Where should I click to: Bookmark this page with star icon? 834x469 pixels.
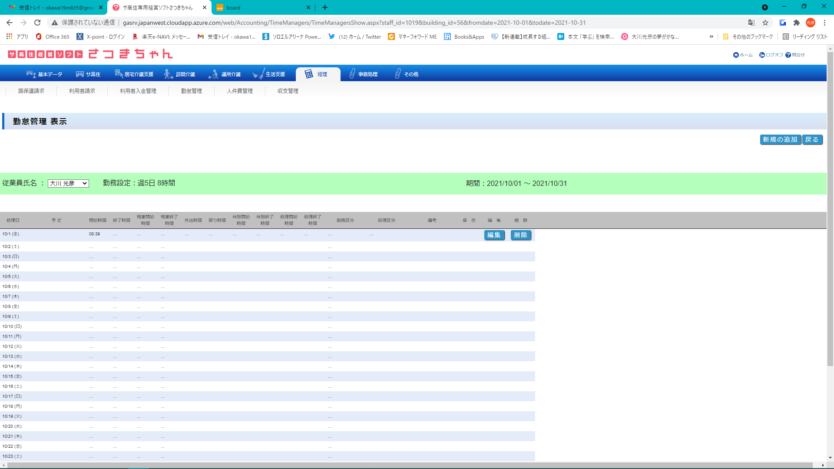click(x=765, y=23)
